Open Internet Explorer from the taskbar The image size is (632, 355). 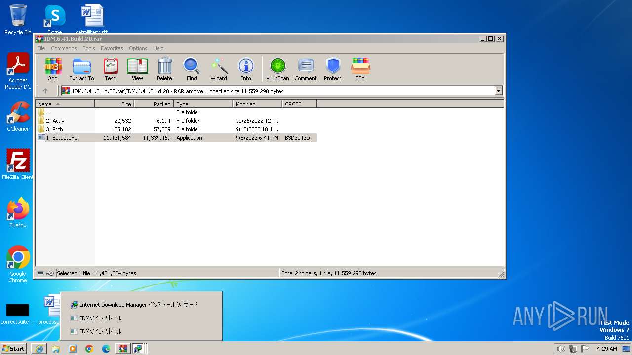click(x=39, y=349)
